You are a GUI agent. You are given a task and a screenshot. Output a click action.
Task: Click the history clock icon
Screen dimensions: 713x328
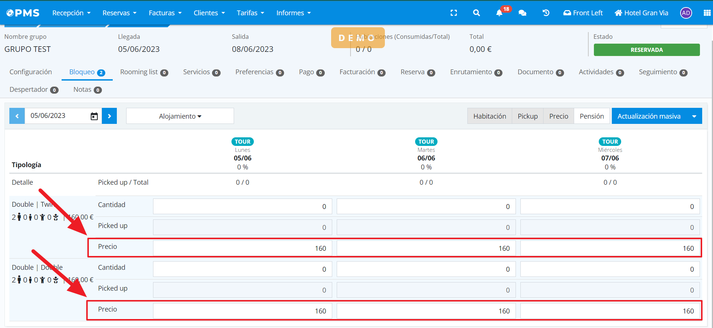pyautogui.click(x=546, y=13)
